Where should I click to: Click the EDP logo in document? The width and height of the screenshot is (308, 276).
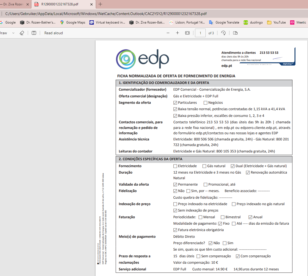(x=142, y=59)
